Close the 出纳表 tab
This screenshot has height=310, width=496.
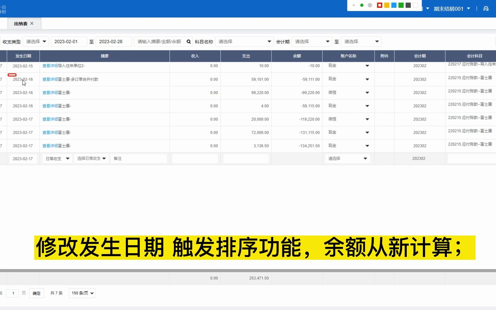click(32, 24)
